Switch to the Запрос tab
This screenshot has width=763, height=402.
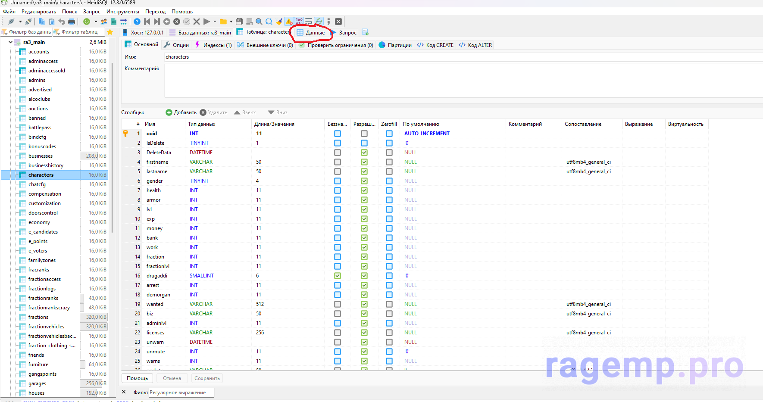[344, 32]
